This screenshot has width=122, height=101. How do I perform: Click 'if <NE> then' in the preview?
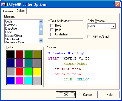[68, 69]
